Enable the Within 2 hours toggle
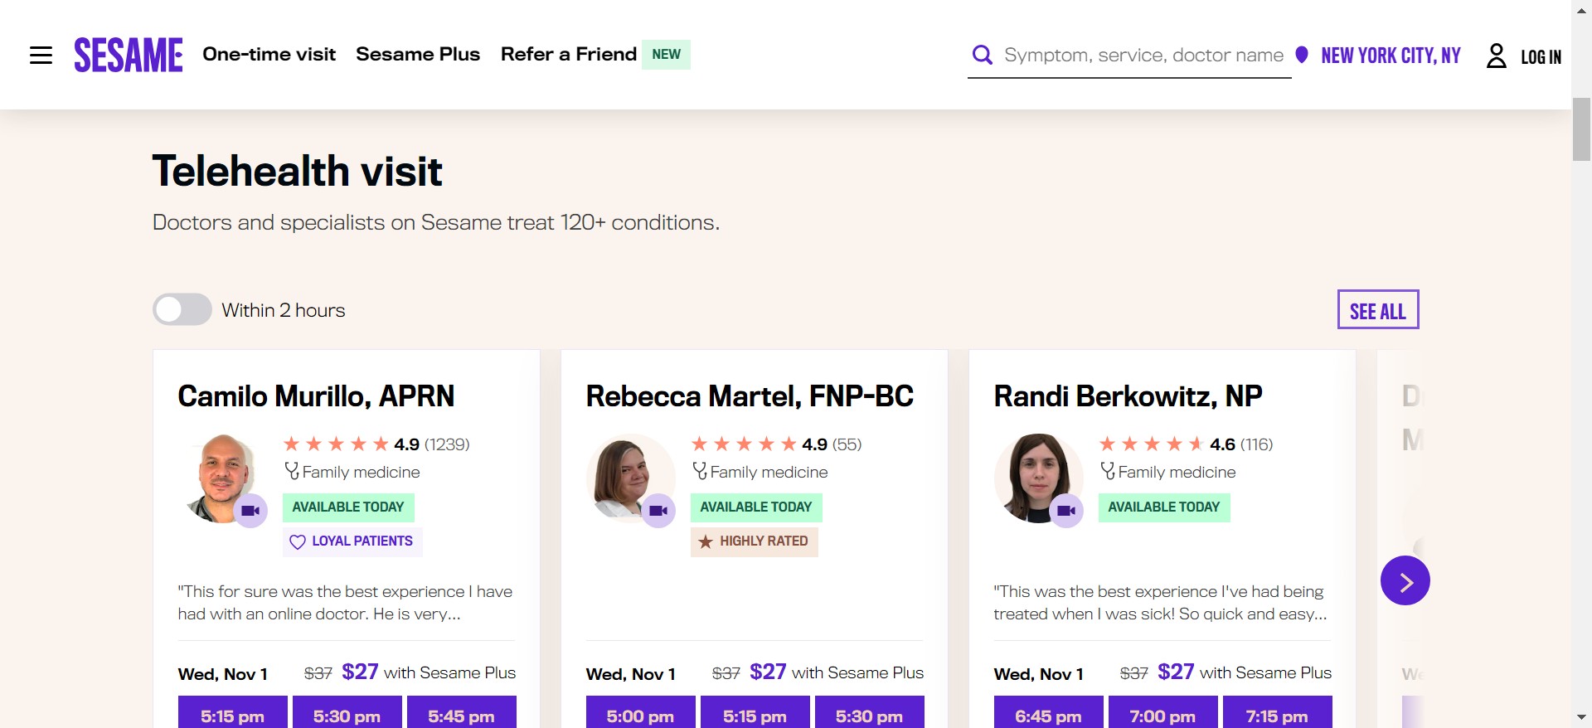The image size is (1592, 728). 182,310
